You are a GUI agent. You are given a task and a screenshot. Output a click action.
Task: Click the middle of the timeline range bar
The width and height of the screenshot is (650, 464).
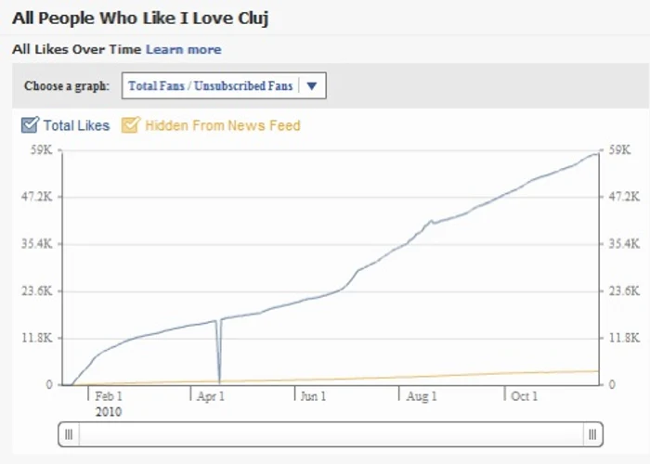(331, 434)
